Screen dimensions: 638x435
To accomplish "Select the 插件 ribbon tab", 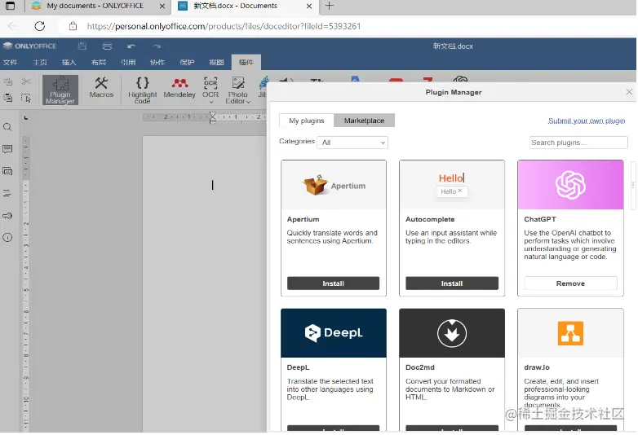I will click(246, 62).
